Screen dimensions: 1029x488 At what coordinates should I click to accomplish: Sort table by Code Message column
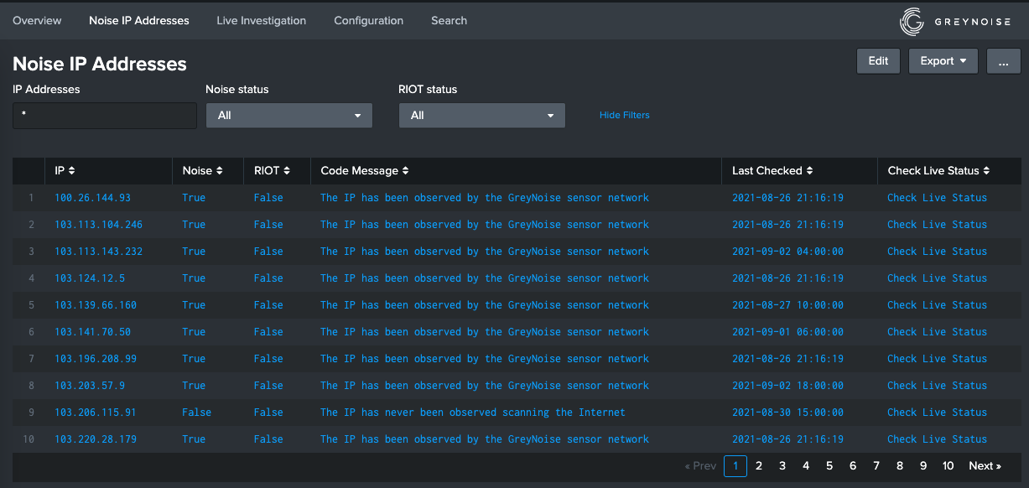(365, 170)
